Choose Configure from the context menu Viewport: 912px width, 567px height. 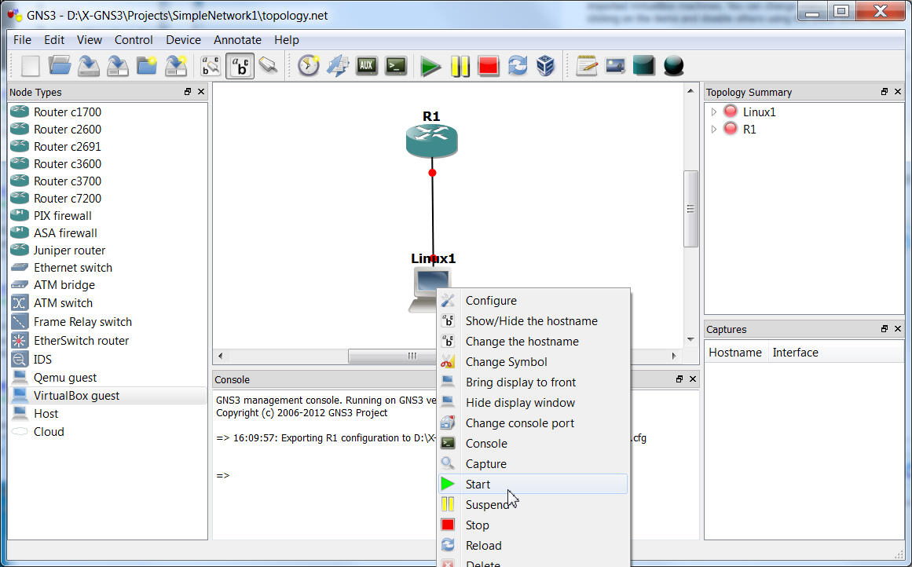[x=533, y=301]
